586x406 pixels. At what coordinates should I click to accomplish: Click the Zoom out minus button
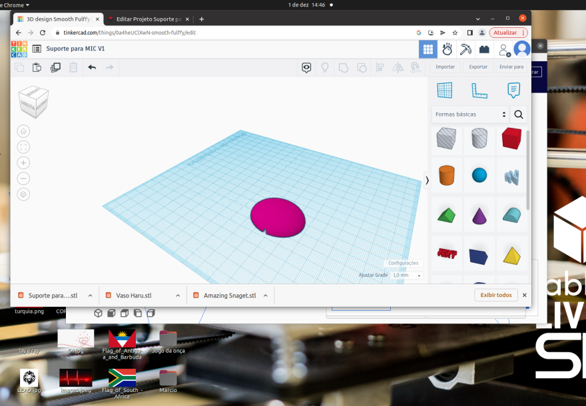click(x=23, y=178)
